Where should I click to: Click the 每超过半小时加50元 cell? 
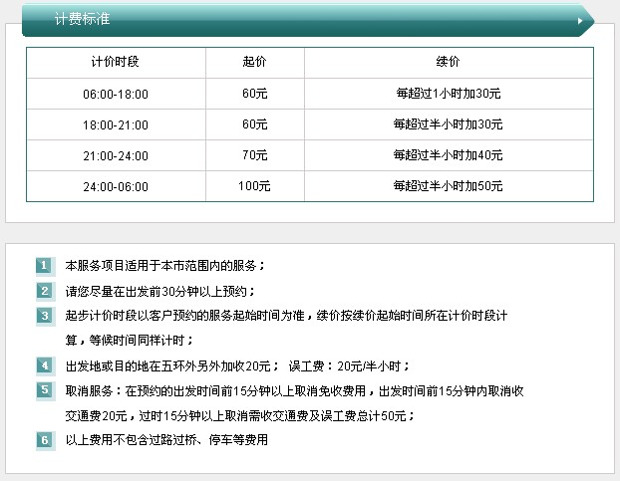click(x=448, y=186)
